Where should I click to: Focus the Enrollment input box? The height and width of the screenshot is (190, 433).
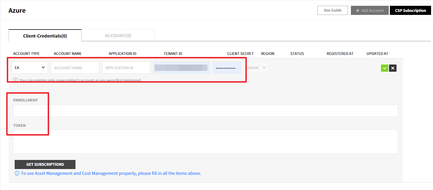pos(205,111)
